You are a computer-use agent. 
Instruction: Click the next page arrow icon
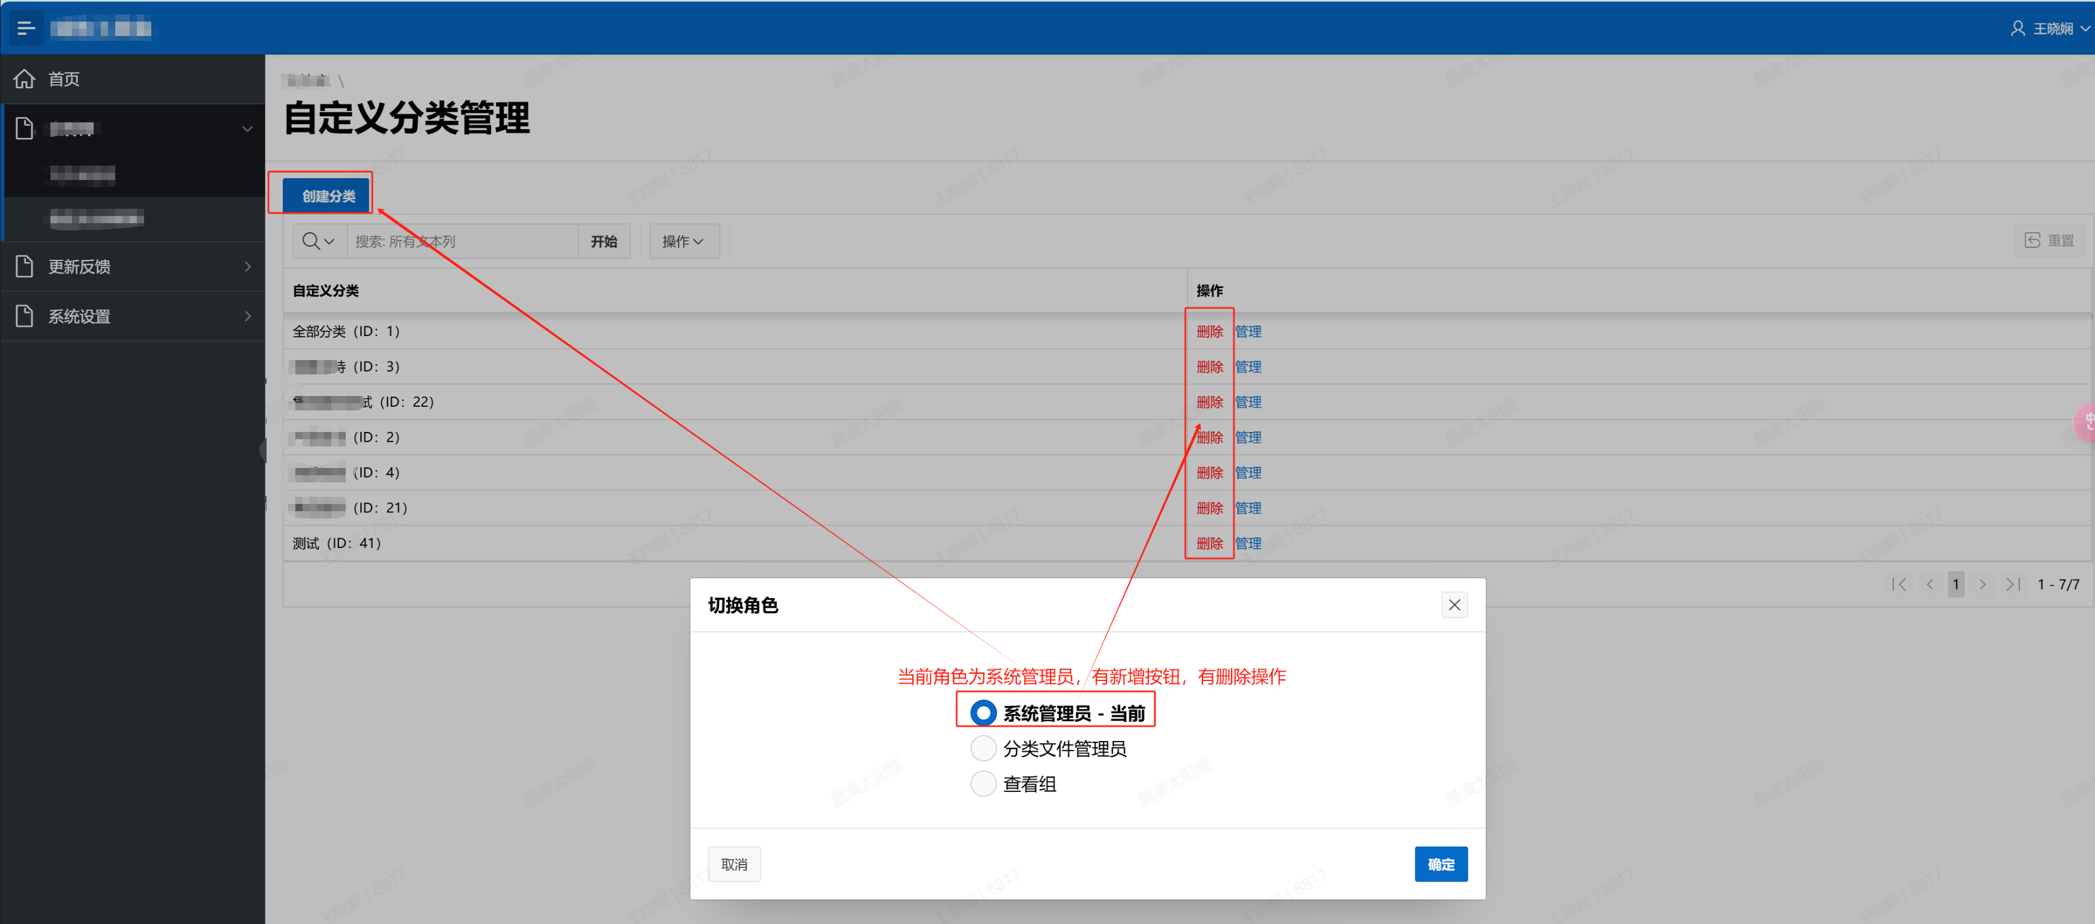(x=1983, y=584)
